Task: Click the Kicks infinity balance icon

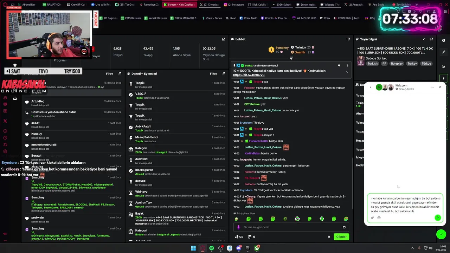Action: point(239,237)
